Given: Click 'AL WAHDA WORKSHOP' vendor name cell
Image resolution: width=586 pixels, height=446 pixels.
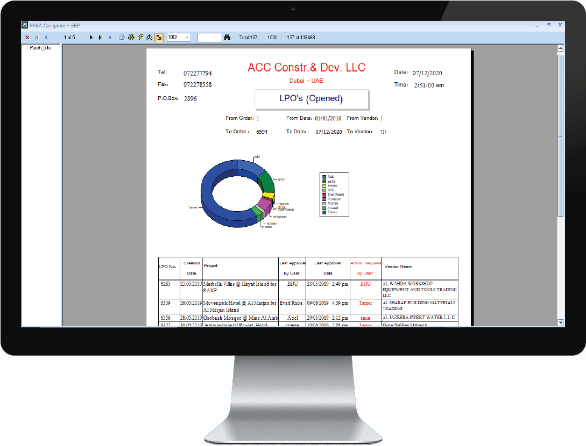Looking at the screenshot, I should click(x=420, y=289).
